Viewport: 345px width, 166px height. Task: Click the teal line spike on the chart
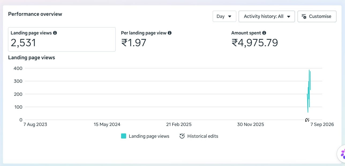point(309,91)
